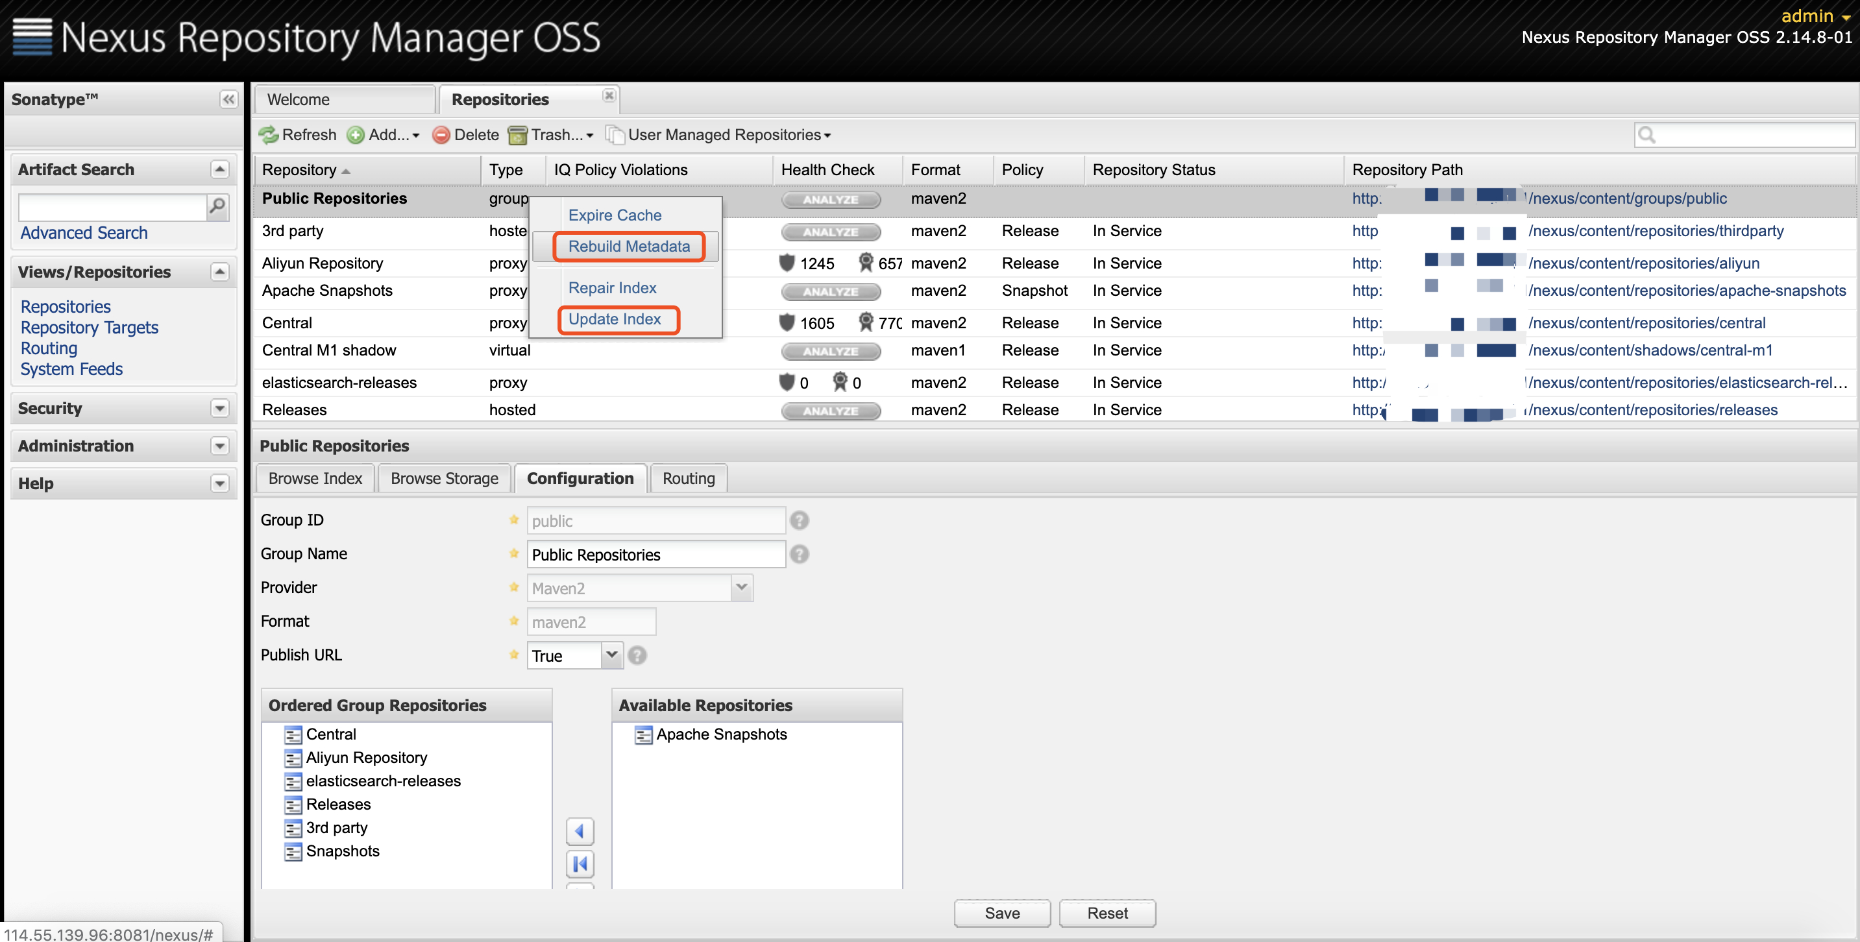Image resolution: width=1860 pixels, height=942 pixels.
Task: Click the repository filter search box
Action: pos(1744,135)
